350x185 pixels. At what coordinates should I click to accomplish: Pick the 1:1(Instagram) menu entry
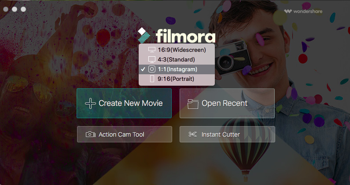point(177,69)
